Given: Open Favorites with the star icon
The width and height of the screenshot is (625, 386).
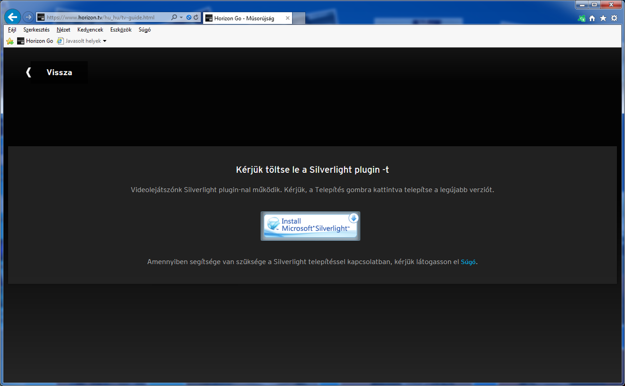Looking at the screenshot, I should (603, 18).
